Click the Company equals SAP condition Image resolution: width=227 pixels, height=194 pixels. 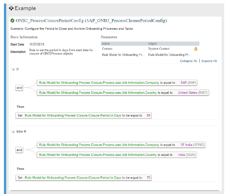(117, 83)
